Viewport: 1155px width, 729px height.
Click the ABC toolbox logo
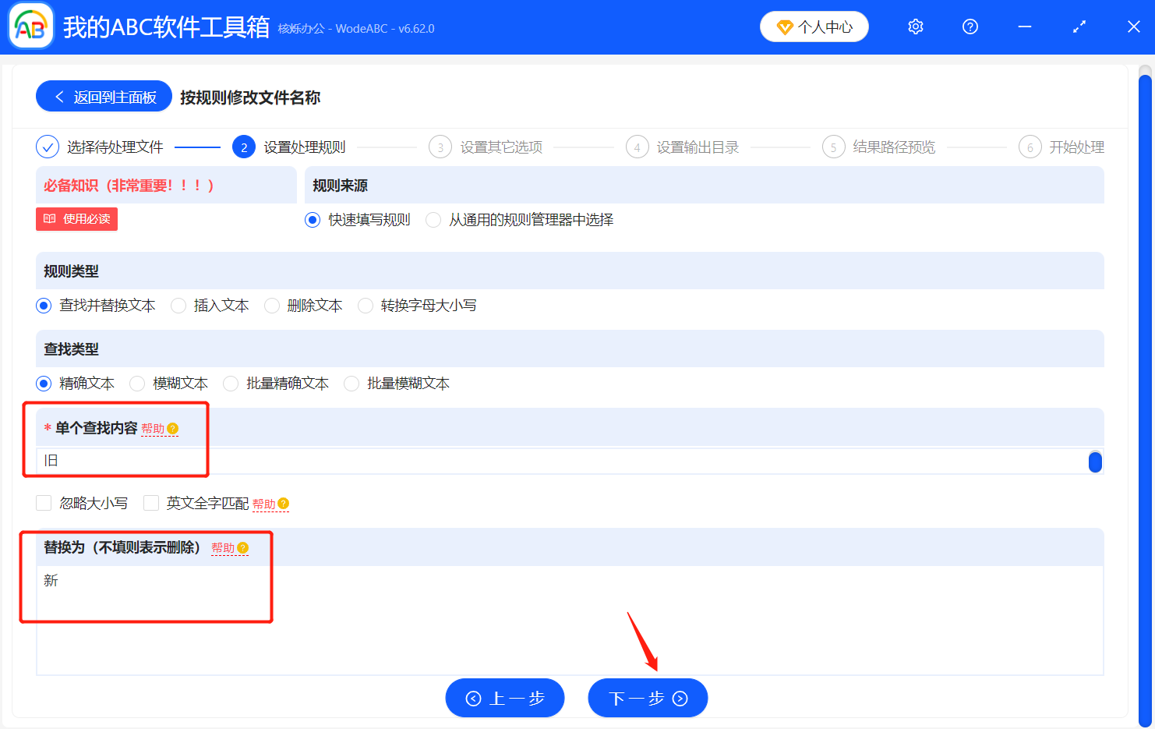tap(30, 26)
